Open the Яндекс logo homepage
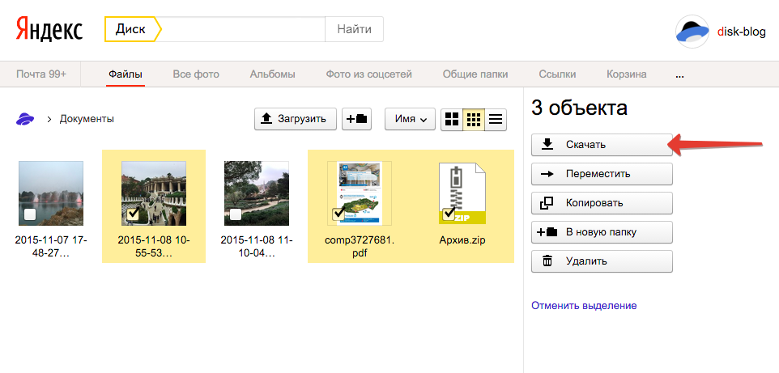This screenshot has height=373, width=779. click(x=49, y=30)
